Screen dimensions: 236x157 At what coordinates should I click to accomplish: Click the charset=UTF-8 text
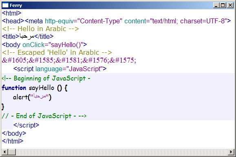click(202, 21)
